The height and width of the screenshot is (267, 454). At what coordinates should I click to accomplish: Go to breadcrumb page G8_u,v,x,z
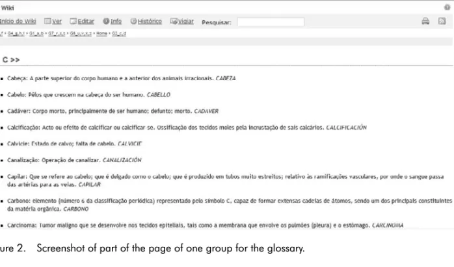[81, 33]
